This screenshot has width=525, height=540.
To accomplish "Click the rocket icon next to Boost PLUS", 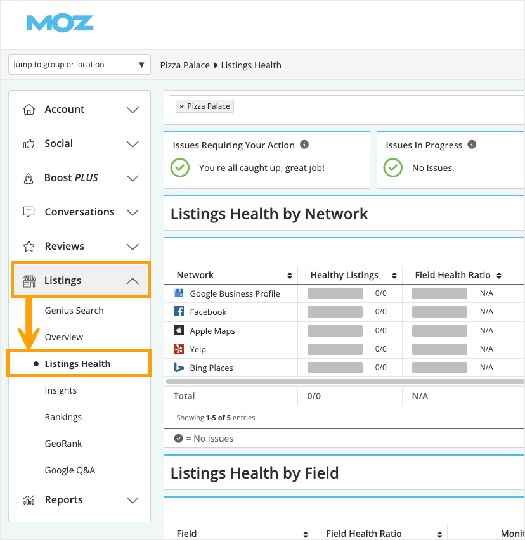I will pyautogui.click(x=28, y=178).
